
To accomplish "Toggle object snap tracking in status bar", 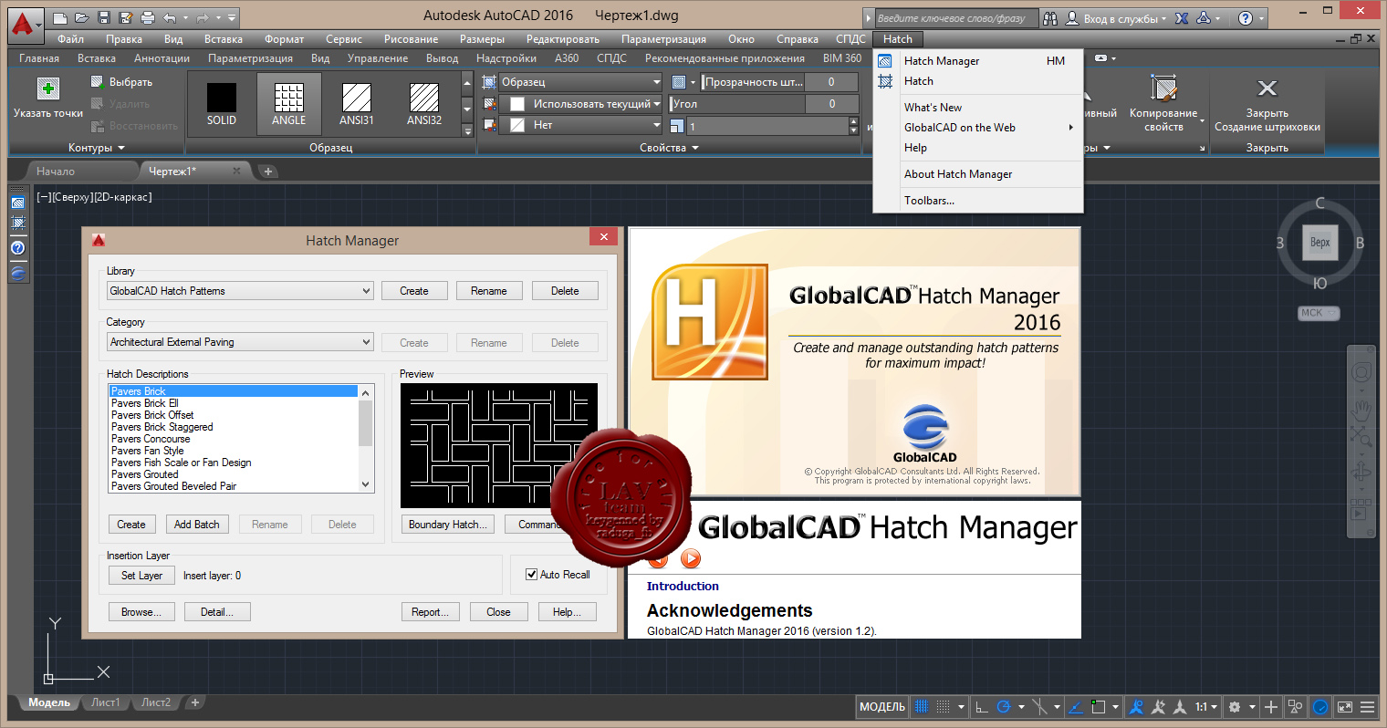I will (x=1076, y=707).
